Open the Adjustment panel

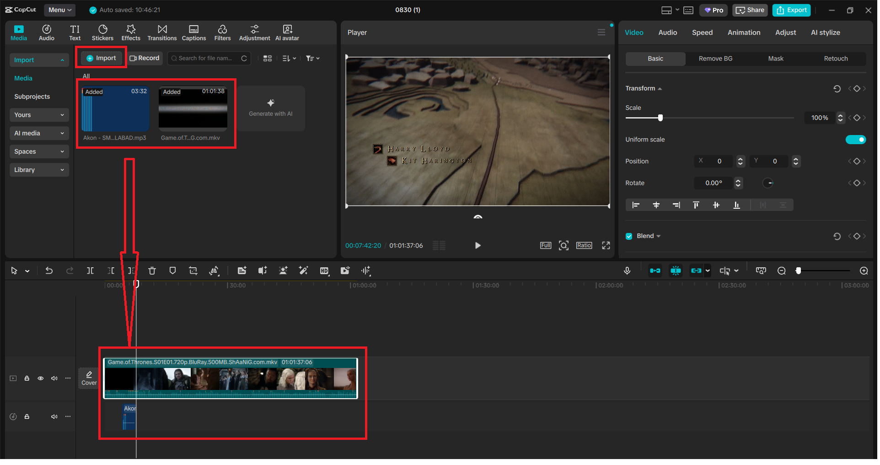click(x=254, y=33)
